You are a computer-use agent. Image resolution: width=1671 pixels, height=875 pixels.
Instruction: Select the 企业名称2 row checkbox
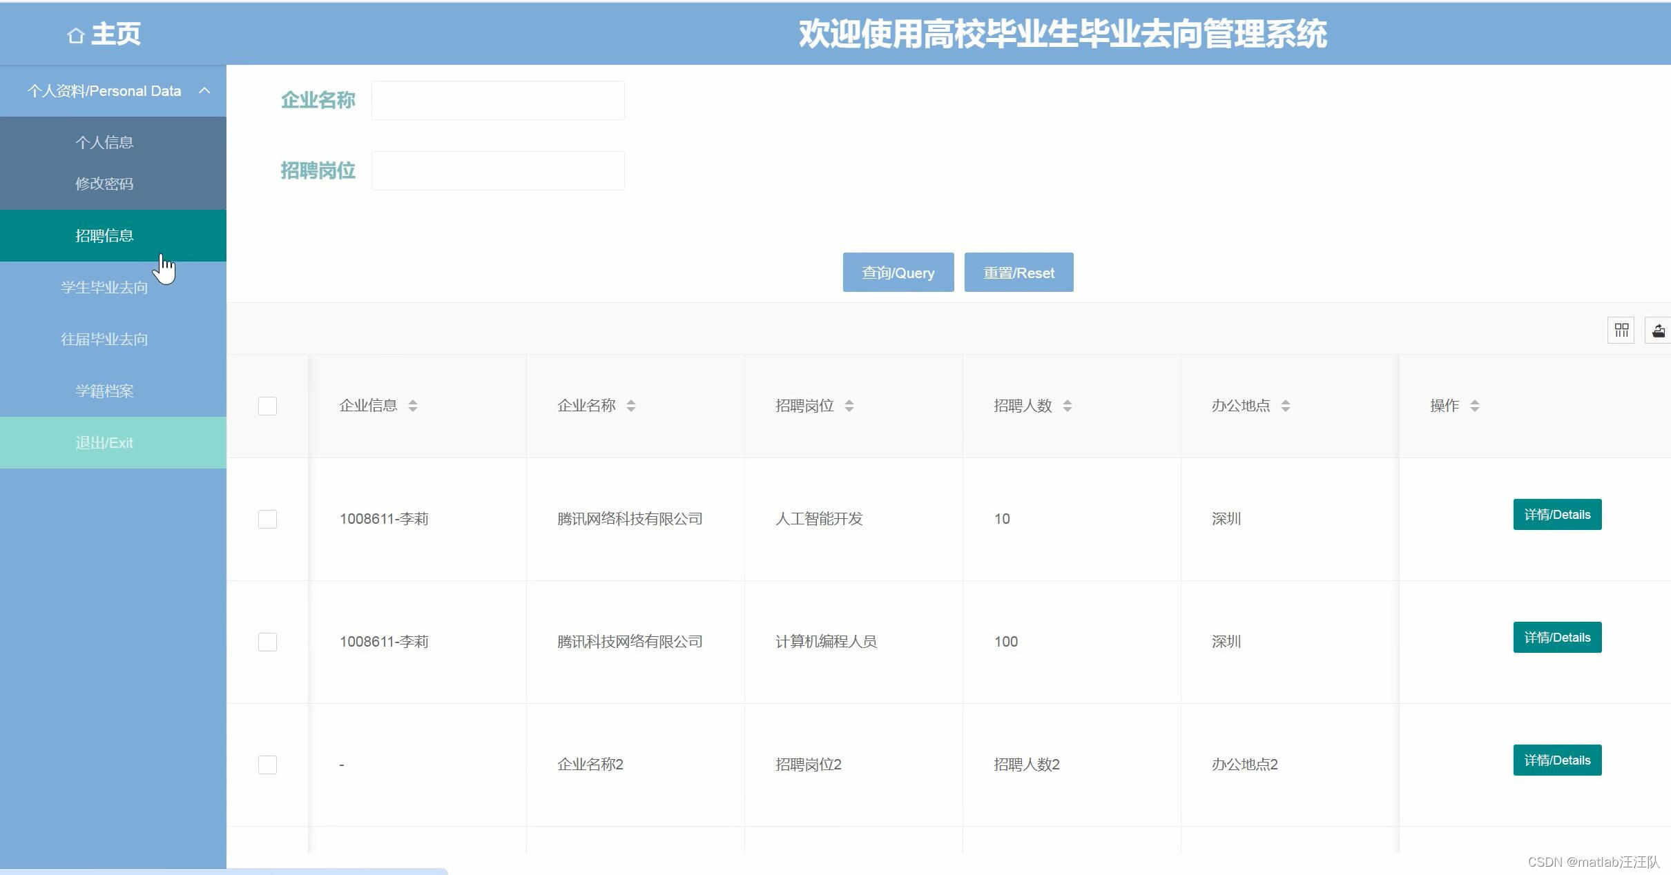[x=267, y=765]
